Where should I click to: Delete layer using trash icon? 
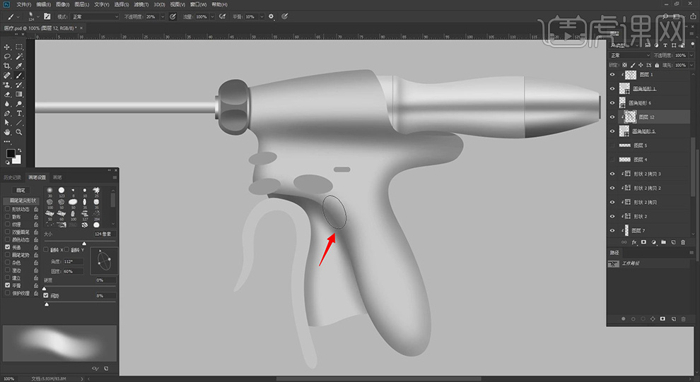tap(683, 242)
